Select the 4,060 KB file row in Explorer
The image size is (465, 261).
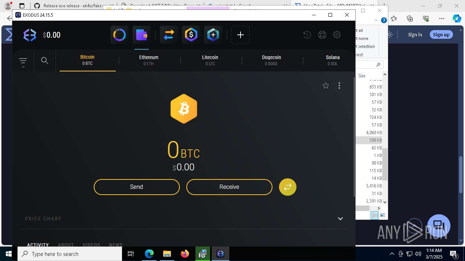[x=369, y=133]
